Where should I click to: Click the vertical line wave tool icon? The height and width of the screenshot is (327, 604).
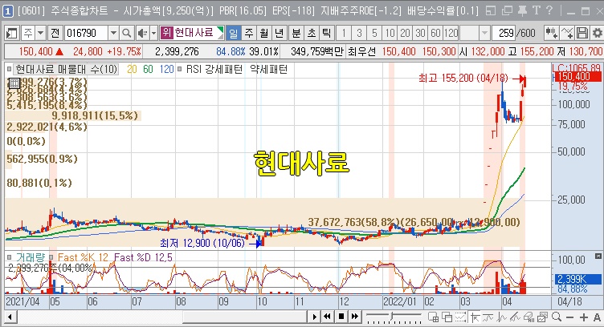(501, 317)
